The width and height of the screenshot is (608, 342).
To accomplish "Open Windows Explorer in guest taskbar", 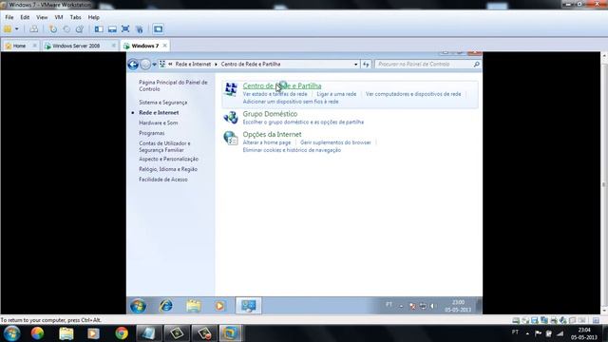I will (x=194, y=306).
